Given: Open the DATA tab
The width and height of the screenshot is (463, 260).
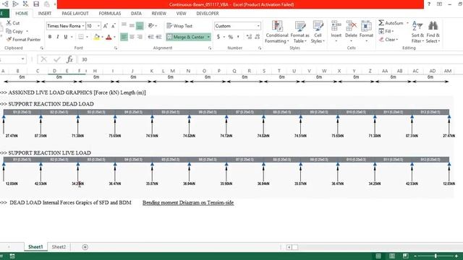Looking at the screenshot, I should tap(136, 14).
